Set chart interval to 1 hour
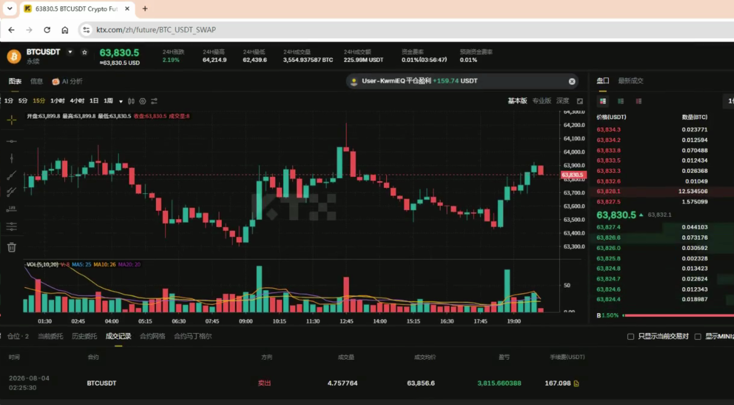 pos(57,101)
